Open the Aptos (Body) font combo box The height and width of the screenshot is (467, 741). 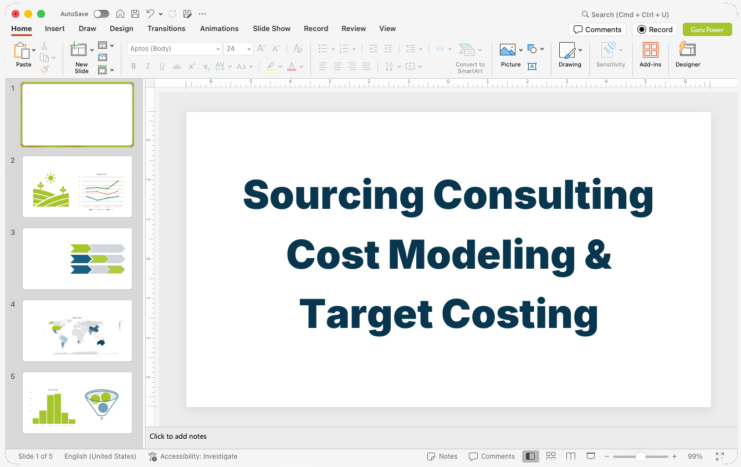[x=175, y=49]
